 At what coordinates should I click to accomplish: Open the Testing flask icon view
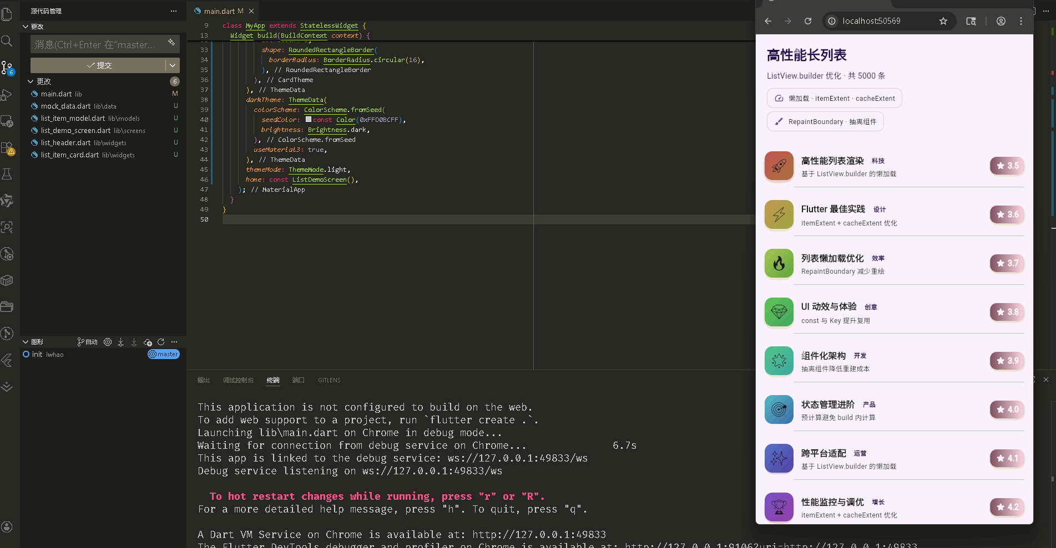7,175
